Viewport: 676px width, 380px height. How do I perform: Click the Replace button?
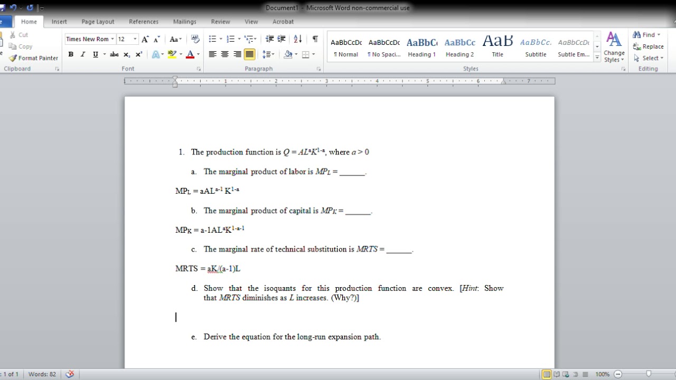pyautogui.click(x=649, y=46)
